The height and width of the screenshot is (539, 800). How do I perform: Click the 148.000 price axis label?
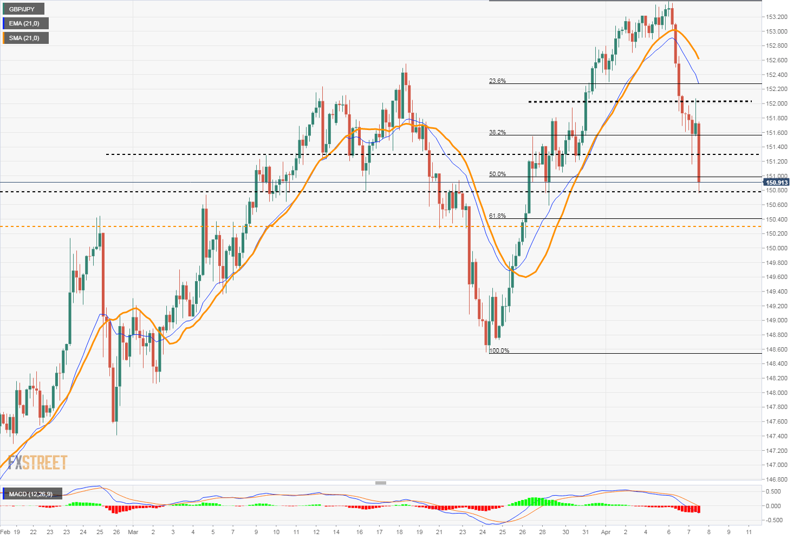pyautogui.click(x=777, y=393)
